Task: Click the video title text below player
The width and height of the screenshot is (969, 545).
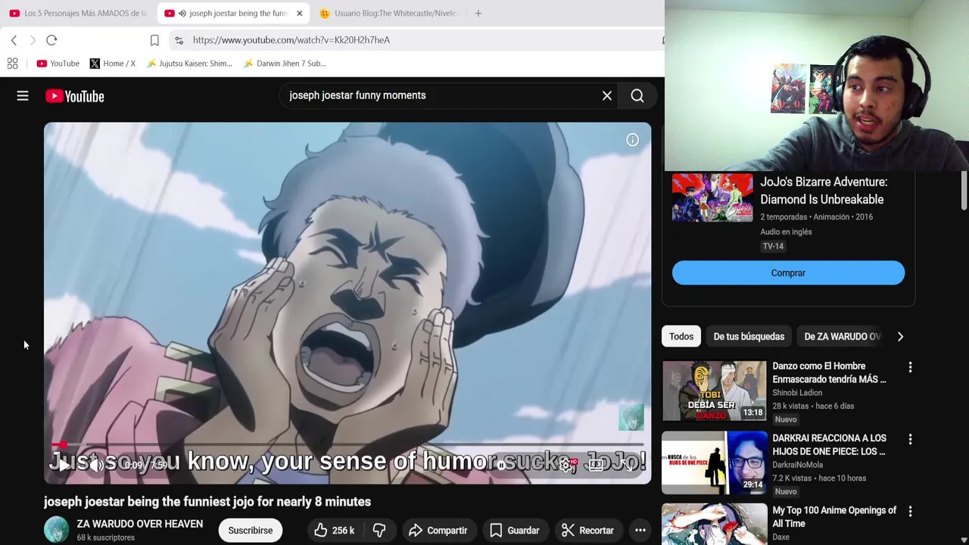Action: tap(207, 502)
